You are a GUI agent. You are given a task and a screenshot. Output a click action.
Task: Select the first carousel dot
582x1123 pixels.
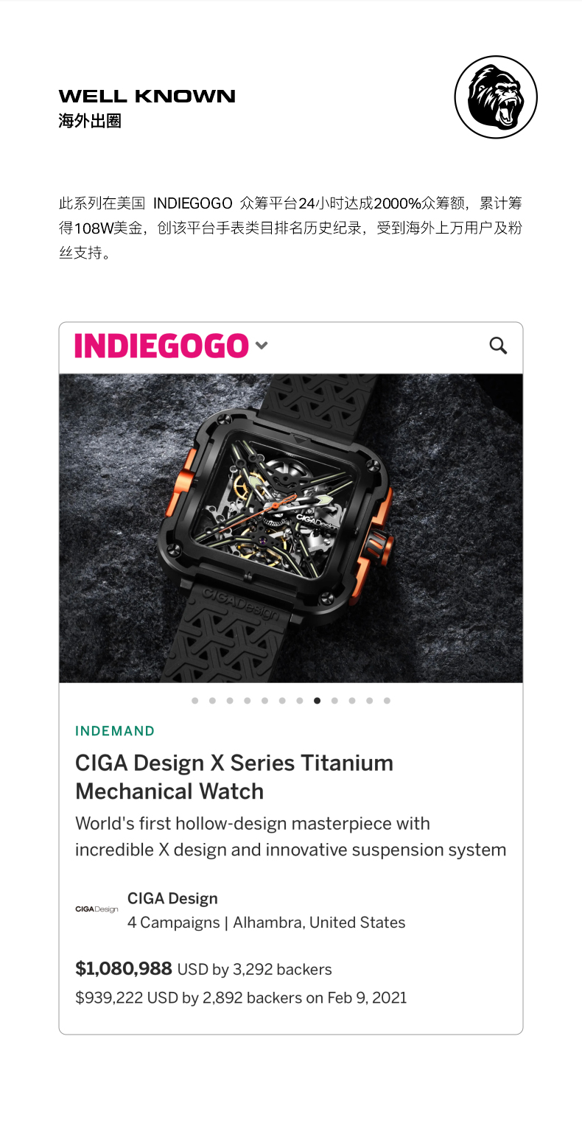point(194,701)
